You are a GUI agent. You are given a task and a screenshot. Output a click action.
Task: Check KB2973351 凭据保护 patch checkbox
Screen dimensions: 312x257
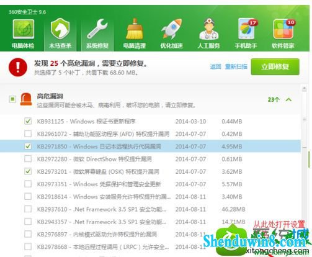(28, 184)
